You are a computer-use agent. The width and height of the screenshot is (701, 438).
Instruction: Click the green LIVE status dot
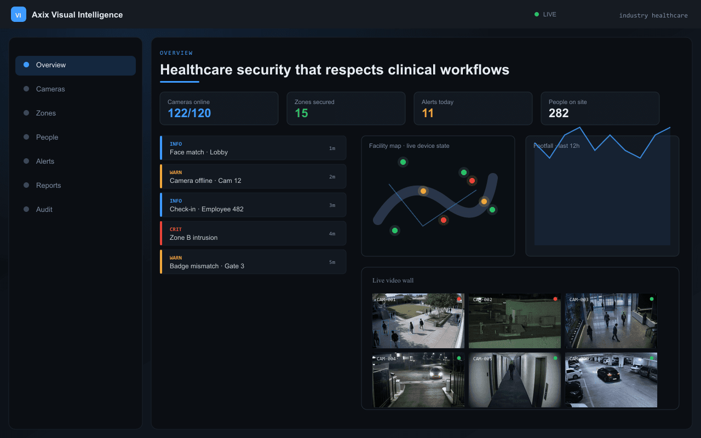click(537, 14)
